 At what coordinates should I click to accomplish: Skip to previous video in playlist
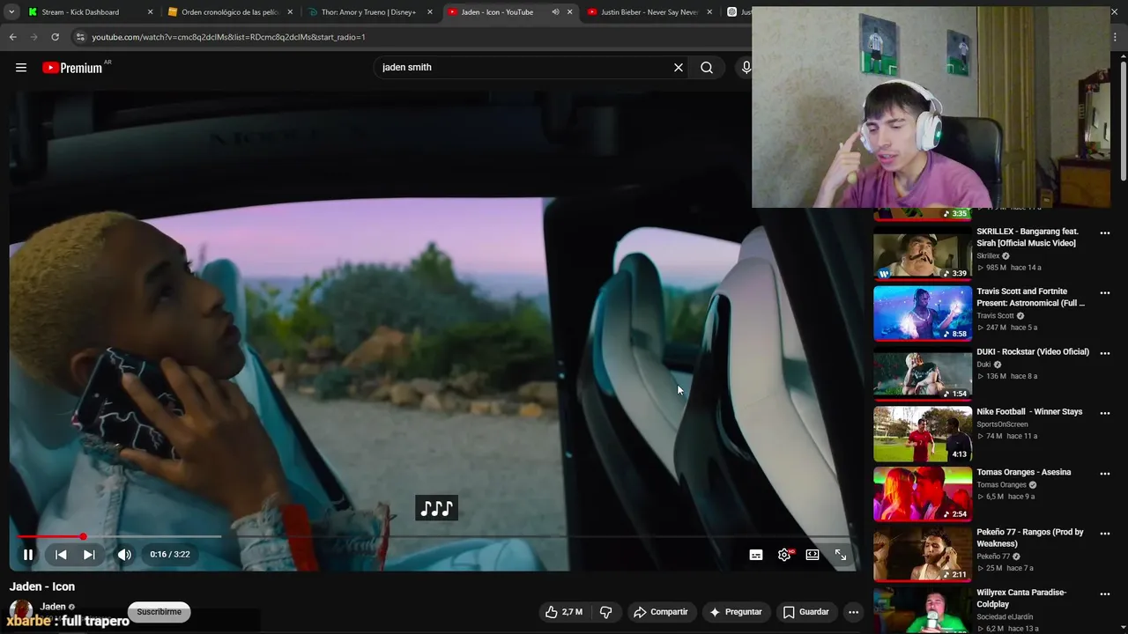click(61, 555)
